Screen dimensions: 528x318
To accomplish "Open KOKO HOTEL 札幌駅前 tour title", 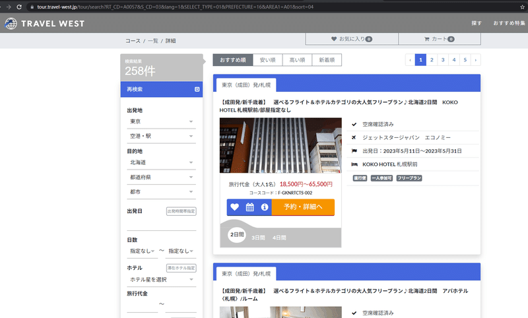I will point(339,106).
